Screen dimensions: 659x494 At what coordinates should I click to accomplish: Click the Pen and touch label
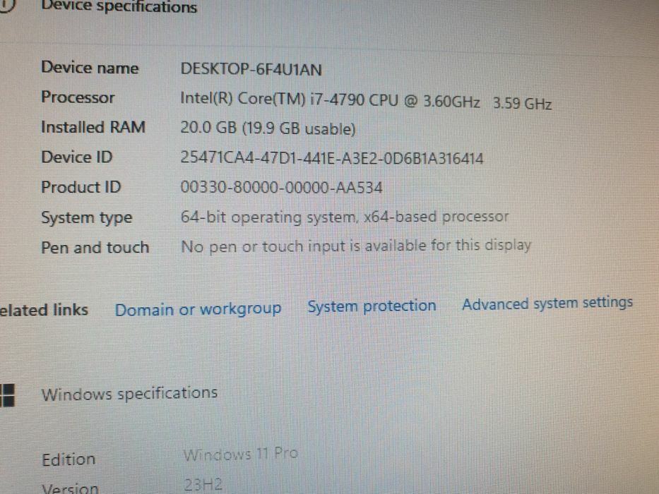pyautogui.click(x=95, y=248)
